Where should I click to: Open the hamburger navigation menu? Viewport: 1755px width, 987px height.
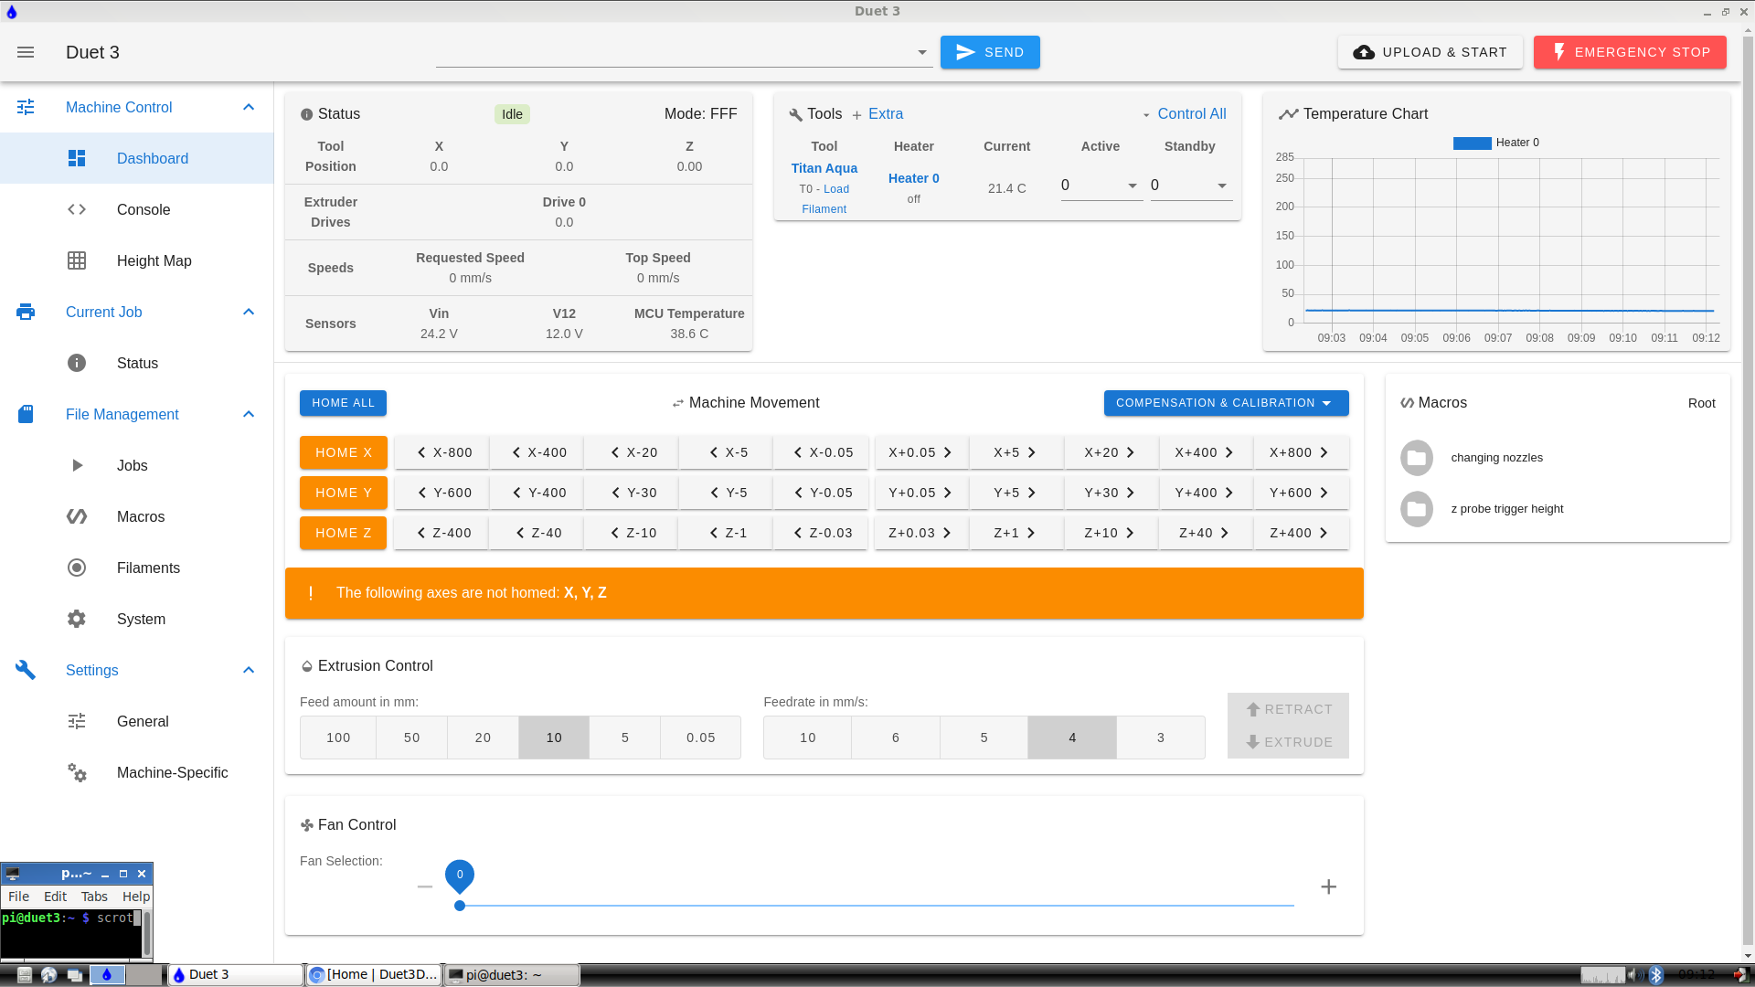pyautogui.click(x=26, y=52)
